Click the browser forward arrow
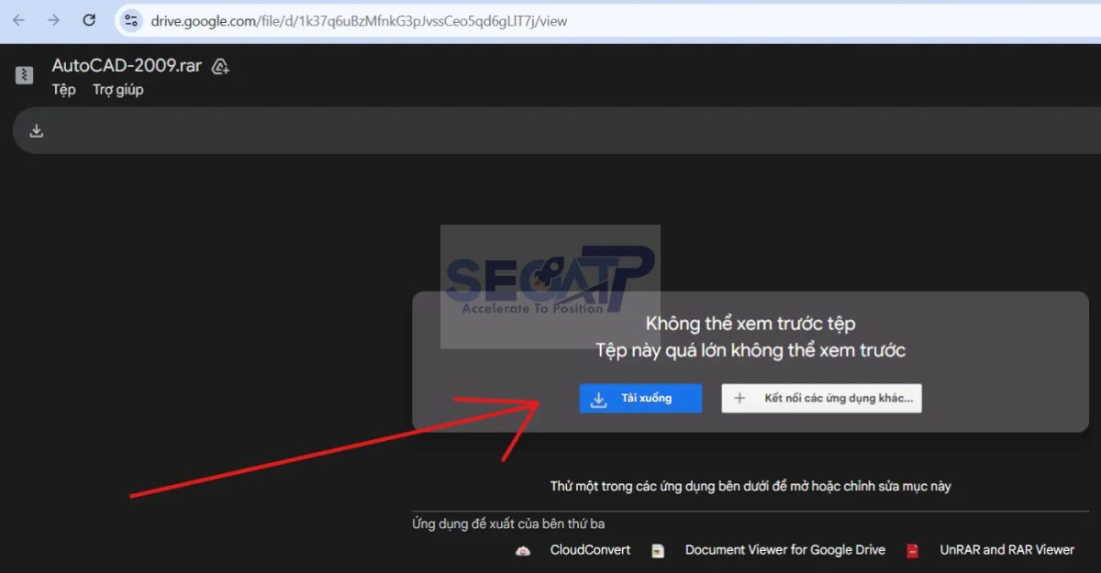1101x573 pixels. [x=53, y=20]
